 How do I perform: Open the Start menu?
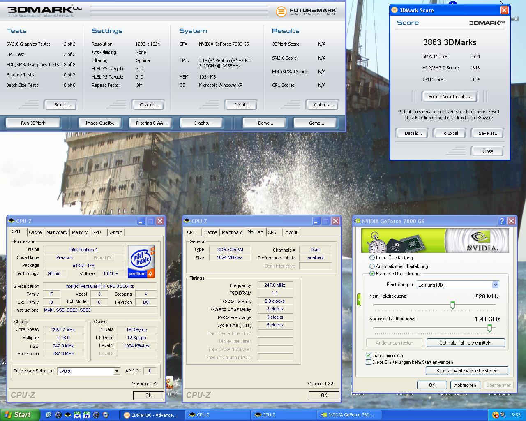click(x=19, y=415)
